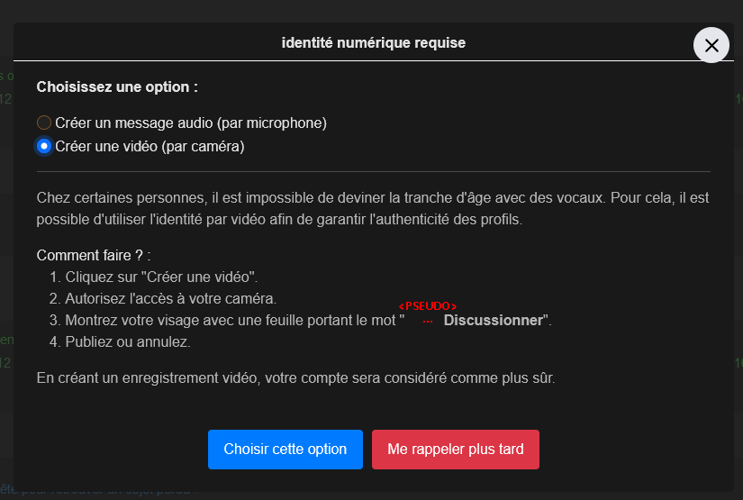Select the audio message radio button
This screenshot has width=743, height=500.
tap(44, 123)
